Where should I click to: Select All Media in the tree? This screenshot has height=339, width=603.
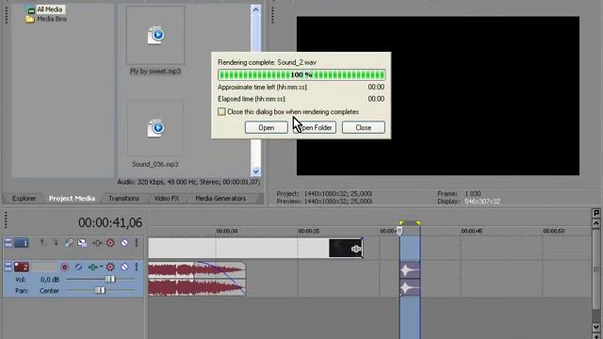(50, 9)
